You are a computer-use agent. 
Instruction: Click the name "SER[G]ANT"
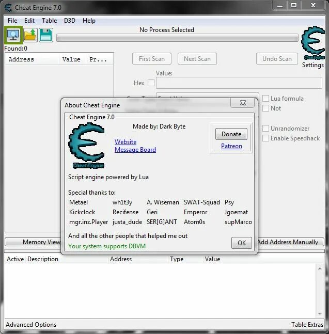(162, 222)
